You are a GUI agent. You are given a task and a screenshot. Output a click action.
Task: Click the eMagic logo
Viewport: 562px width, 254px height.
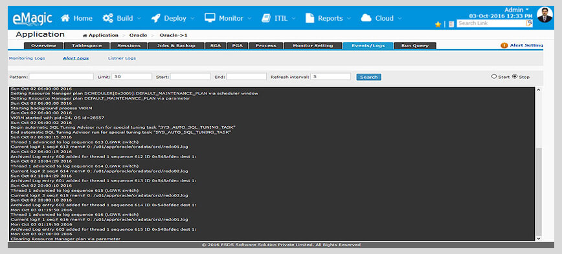click(x=32, y=18)
